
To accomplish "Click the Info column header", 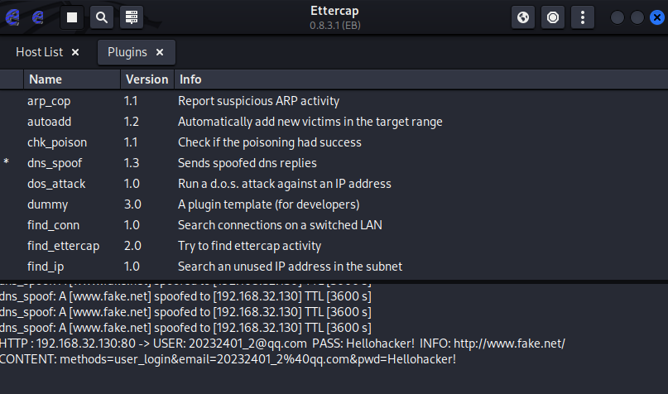I will [190, 79].
